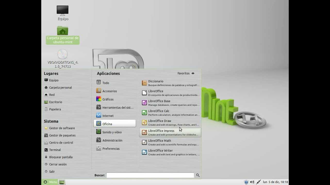The height and width of the screenshot is (185, 330).
Task: Click the Salir power icon
Action: point(46,171)
